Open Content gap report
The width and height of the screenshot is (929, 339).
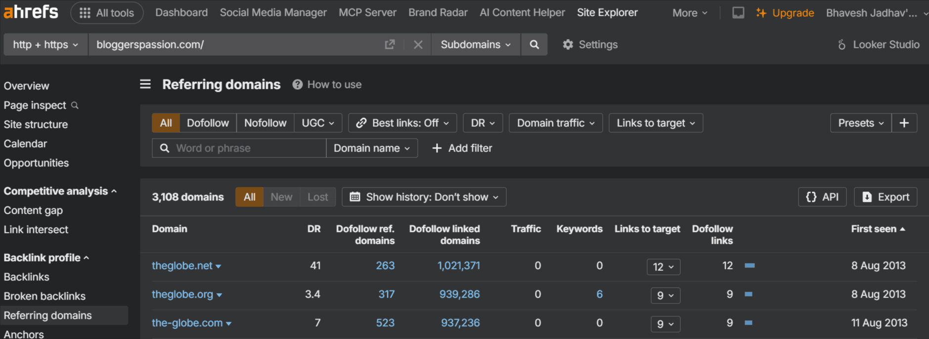(33, 210)
